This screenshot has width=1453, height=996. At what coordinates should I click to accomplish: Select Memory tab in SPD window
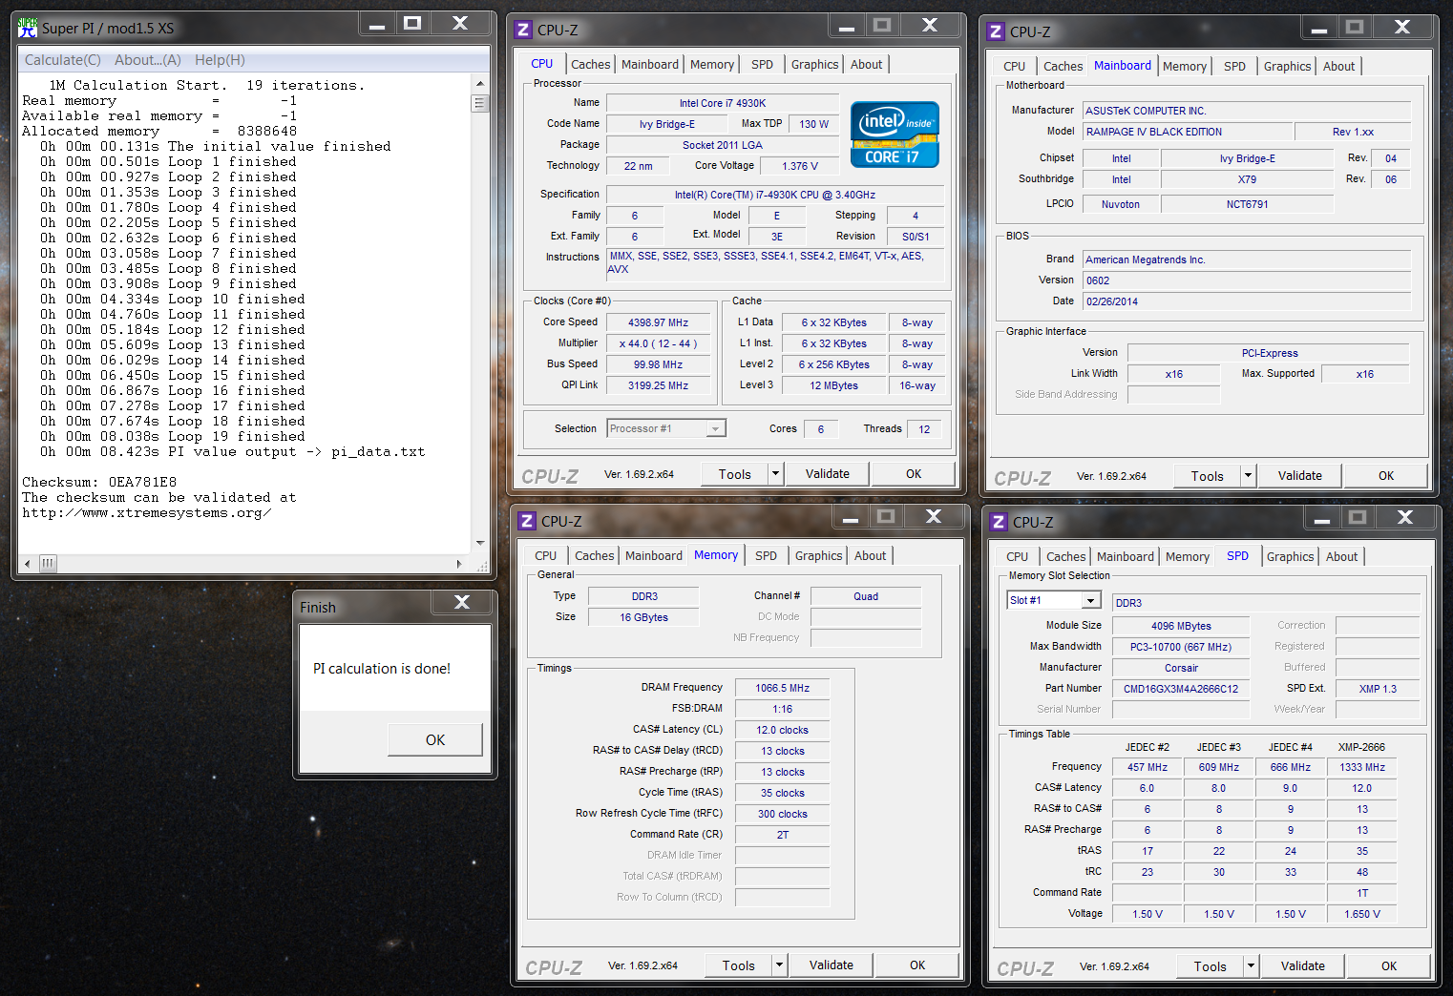click(x=1188, y=556)
